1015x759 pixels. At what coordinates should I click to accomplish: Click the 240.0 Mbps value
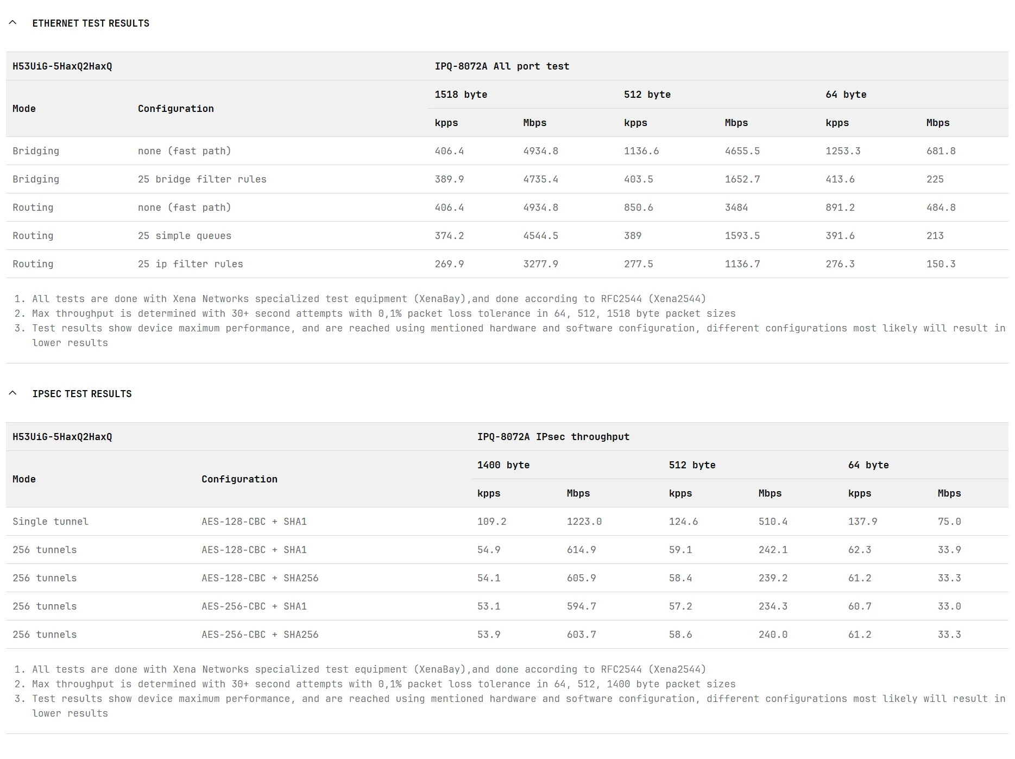click(x=773, y=635)
